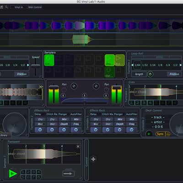Click the Friction button in Loop Roll panel

(x=174, y=74)
